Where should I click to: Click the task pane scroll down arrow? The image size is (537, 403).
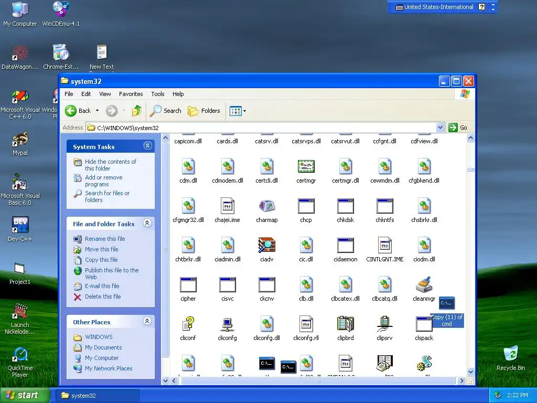pyautogui.click(x=165, y=381)
